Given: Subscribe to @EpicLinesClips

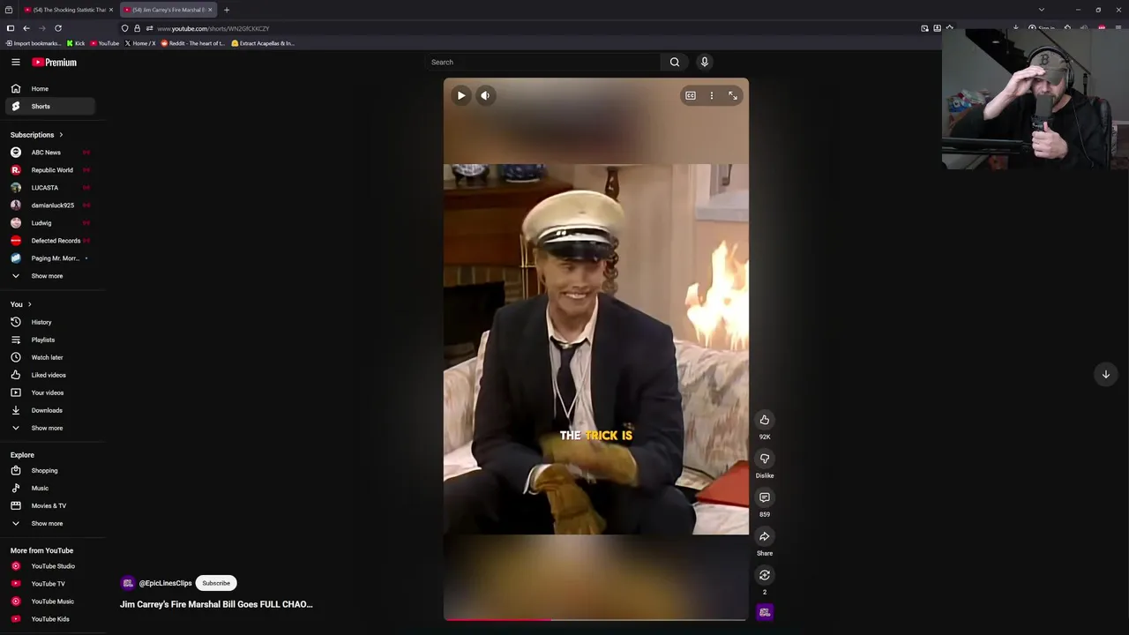Looking at the screenshot, I should pyautogui.click(x=216, y=583).
